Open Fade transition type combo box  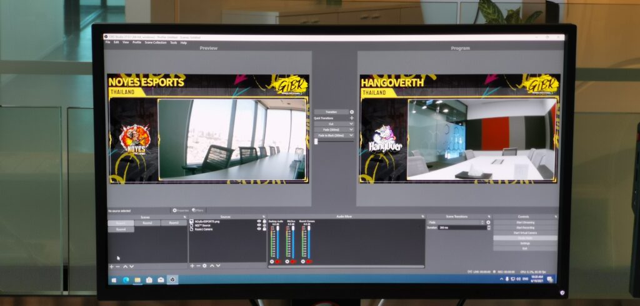456,222
